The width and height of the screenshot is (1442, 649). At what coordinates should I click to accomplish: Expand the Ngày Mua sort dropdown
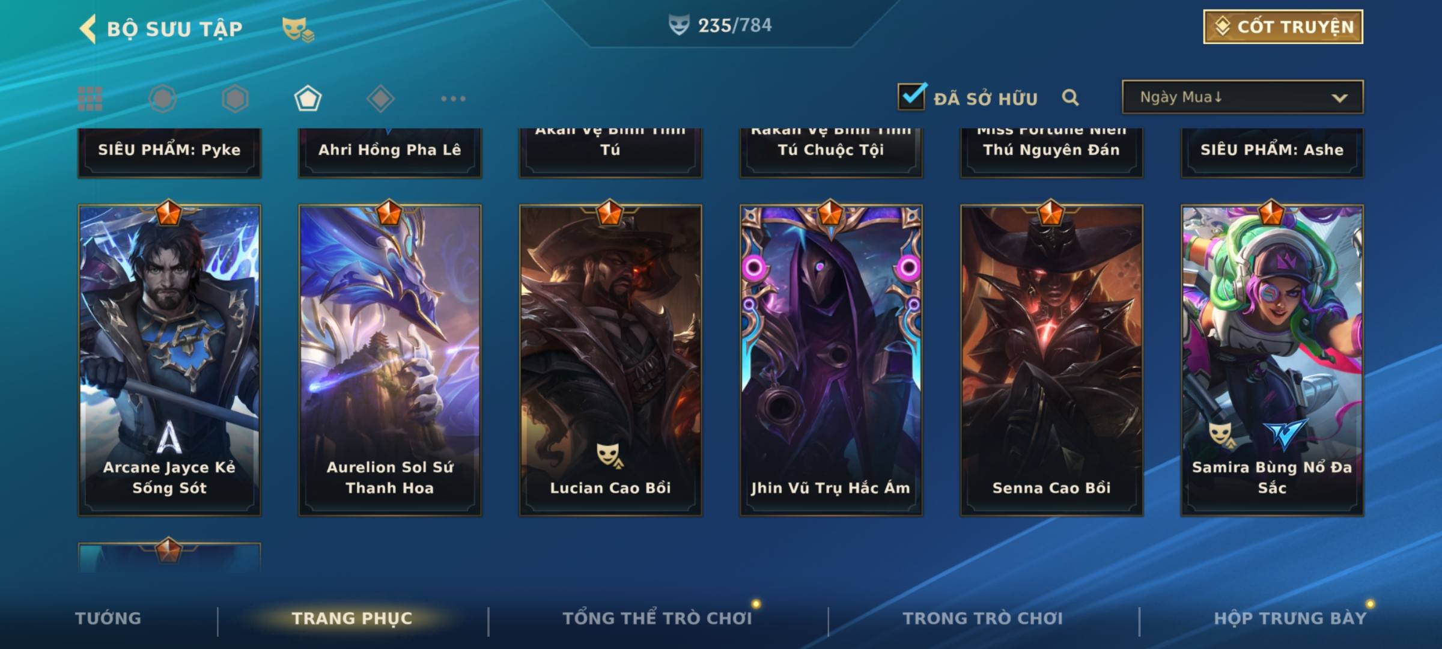pyautogui.click(x=1243, y=97)
